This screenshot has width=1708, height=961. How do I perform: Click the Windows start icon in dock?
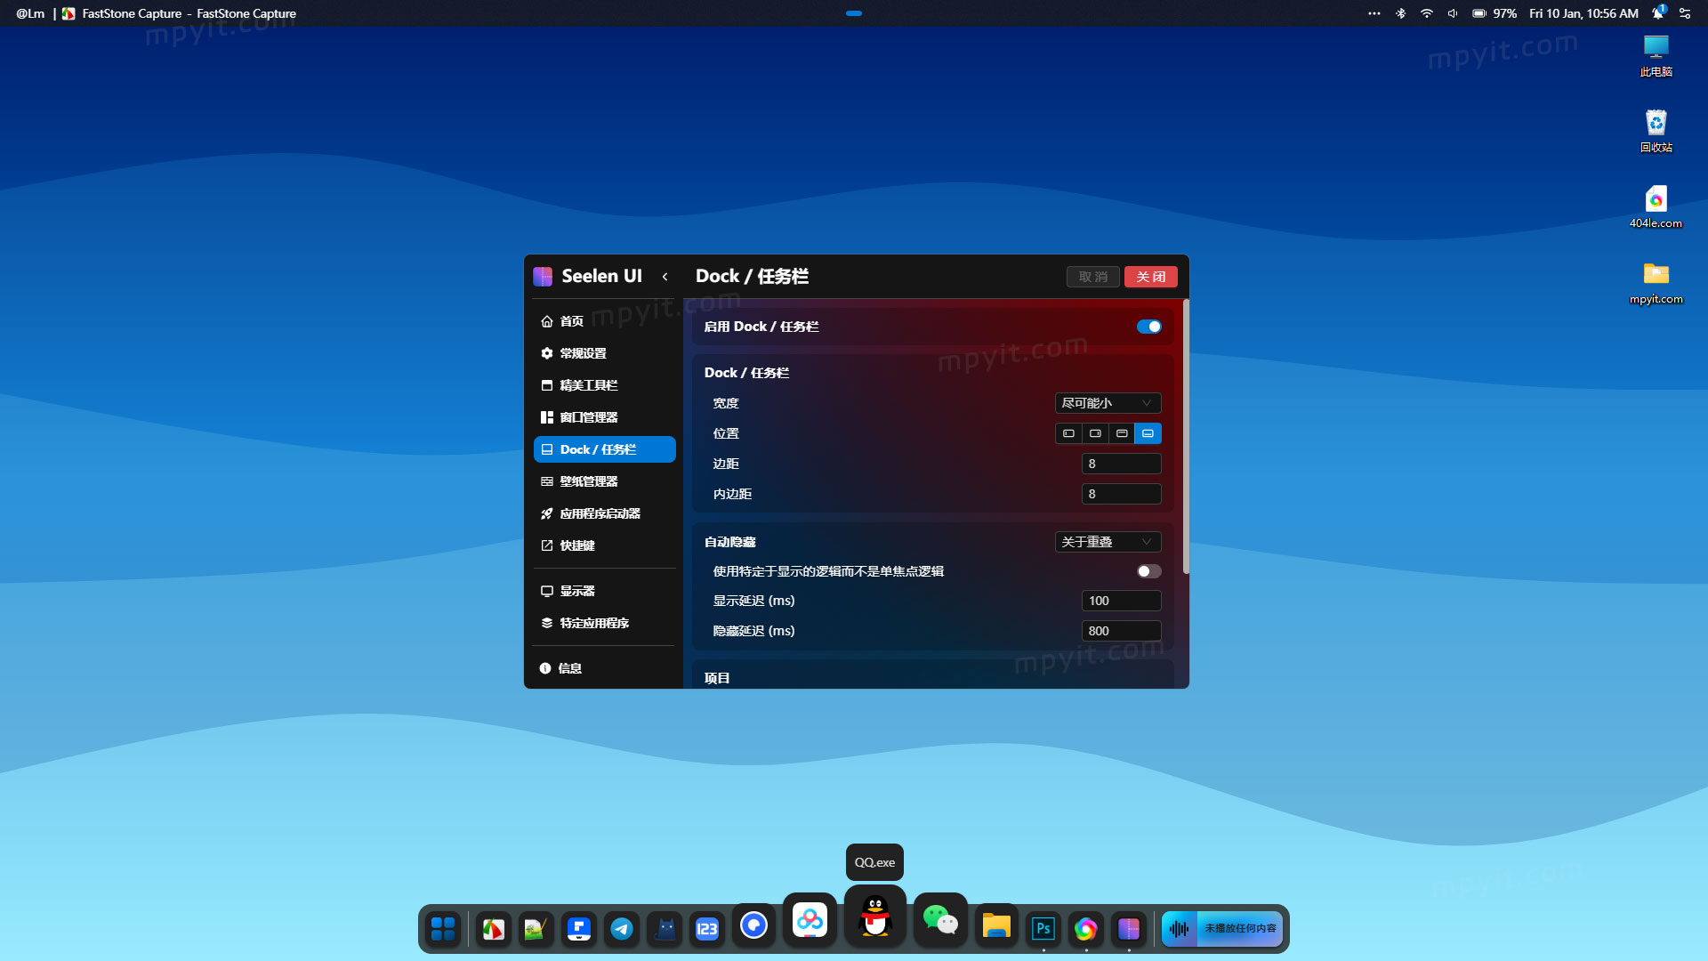click(x=443, y=929)
